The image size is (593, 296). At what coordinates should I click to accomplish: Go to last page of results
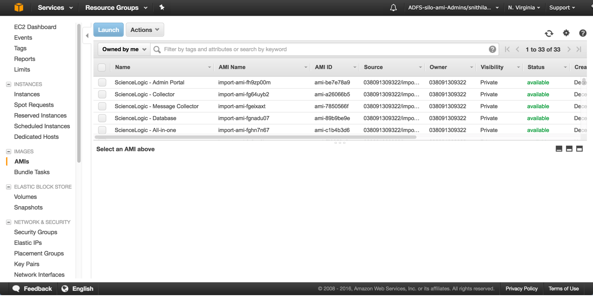(x=579, y=49)
